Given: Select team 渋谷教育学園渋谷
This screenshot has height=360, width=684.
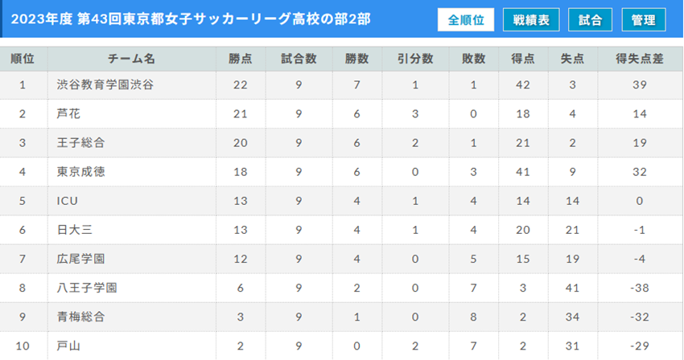Looking at the screenshot, I should coord(105,84).
